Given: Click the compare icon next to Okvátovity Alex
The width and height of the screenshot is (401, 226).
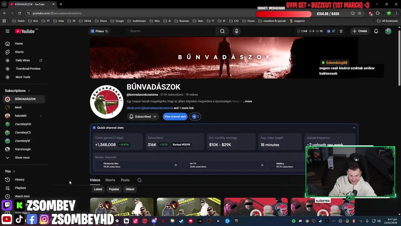Looking at the screenshot, I should pyautogui.click(x=176, y=165).
